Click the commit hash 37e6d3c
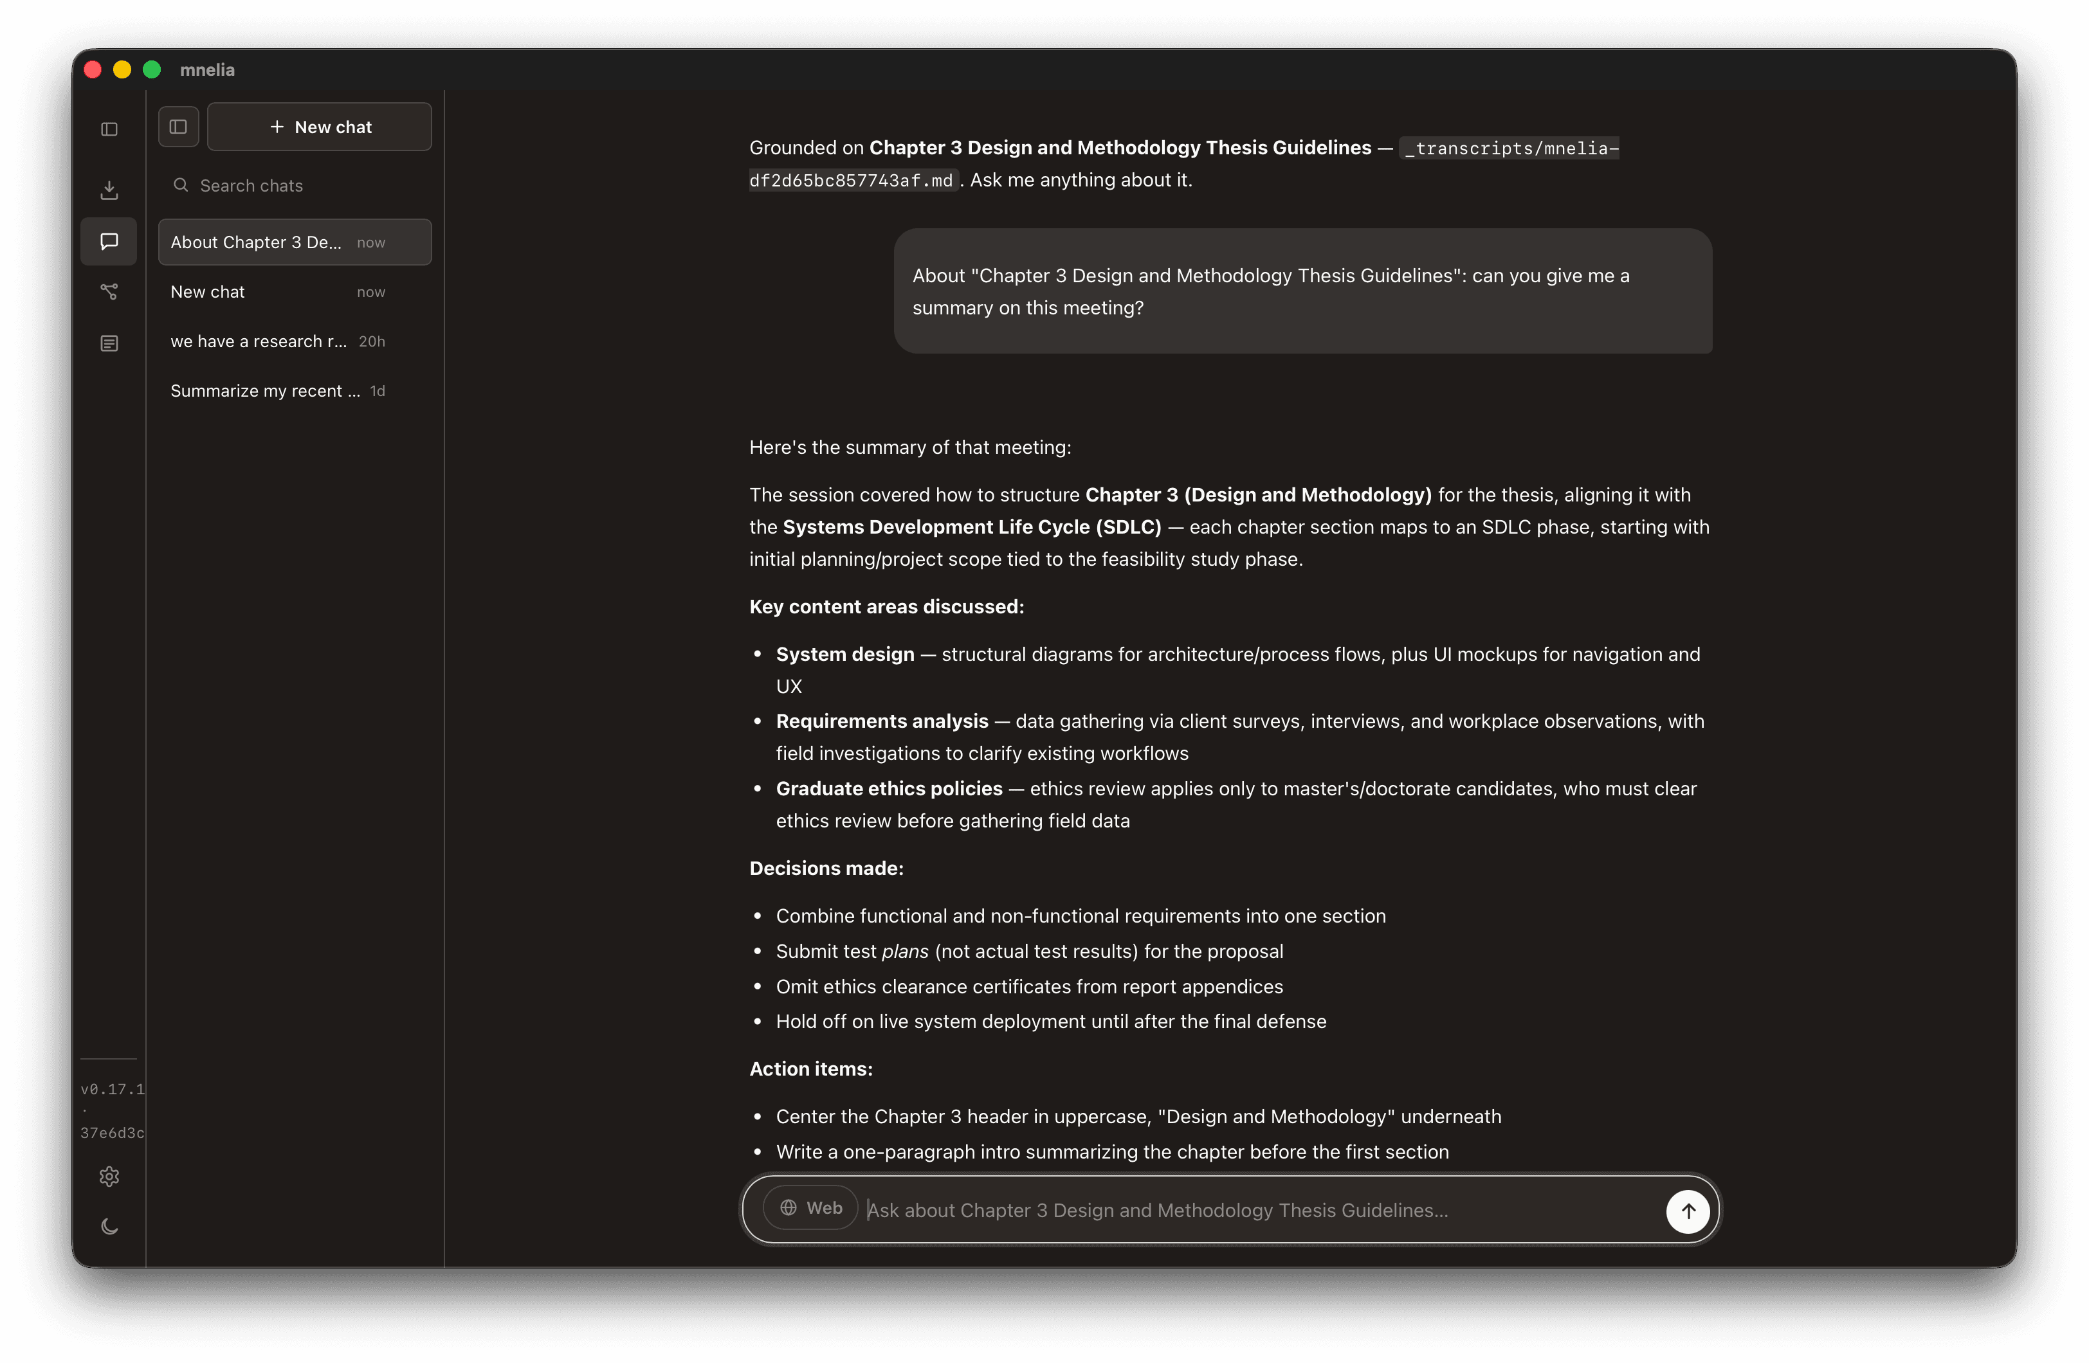Viewport: 2089px width, 1363px height. 113,1133
